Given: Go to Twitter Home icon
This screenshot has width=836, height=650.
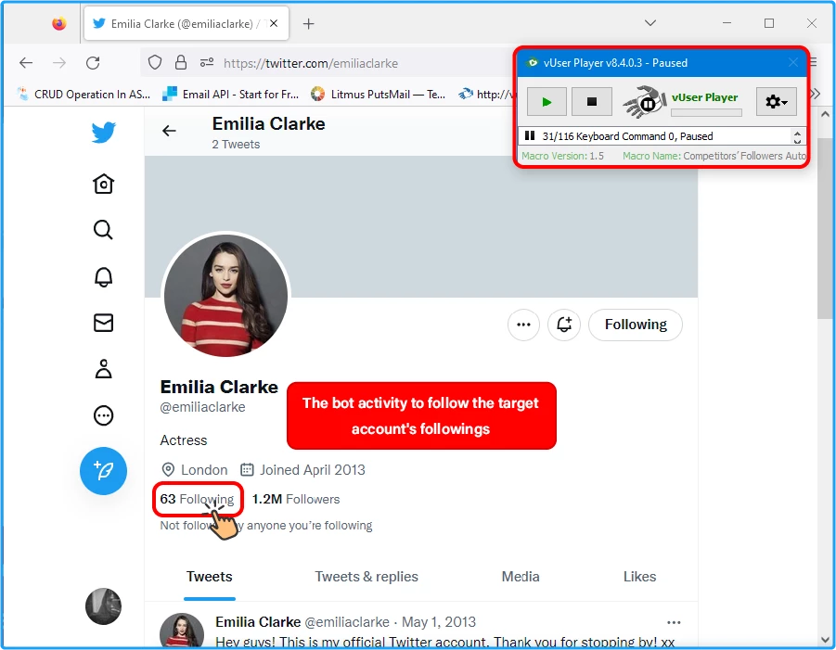Looking at the screenshot, I should (103, 184).
